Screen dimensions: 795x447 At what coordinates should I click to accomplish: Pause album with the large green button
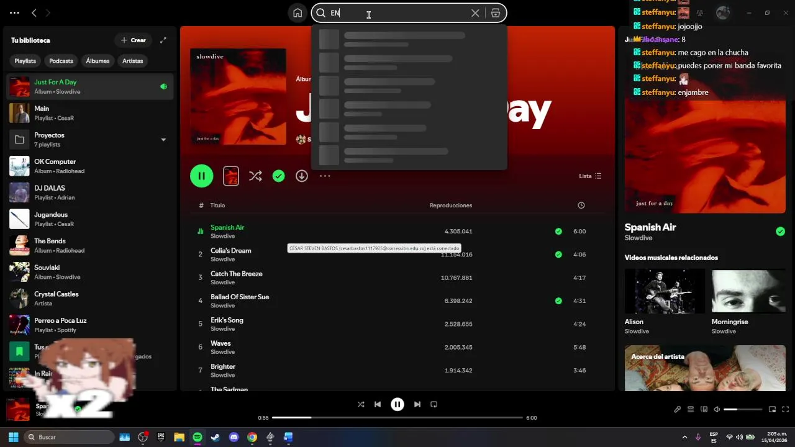[x=202, y=176]
